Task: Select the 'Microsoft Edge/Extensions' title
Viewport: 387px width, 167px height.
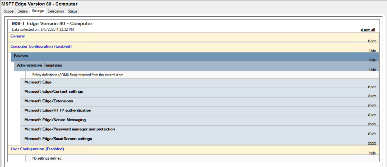Action: point(49,101)
